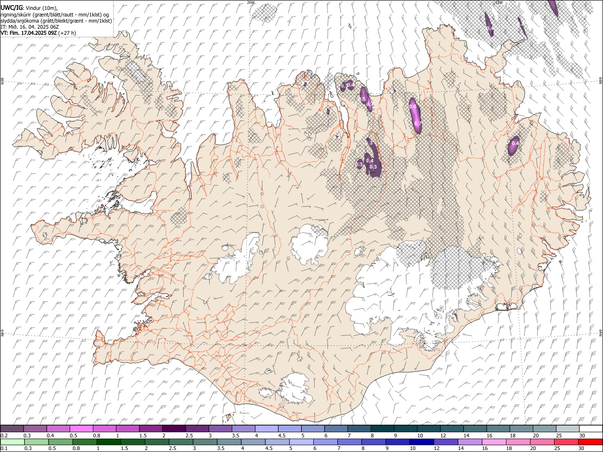The height and width of the screenshot is (452, 603).
Task: Click the 0.1 label under lower legend row
Action: point(4,449)
